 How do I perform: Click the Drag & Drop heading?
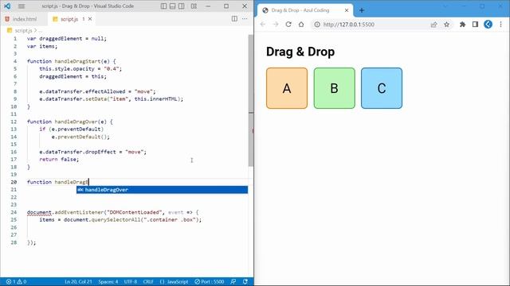(x=300, y=52)
